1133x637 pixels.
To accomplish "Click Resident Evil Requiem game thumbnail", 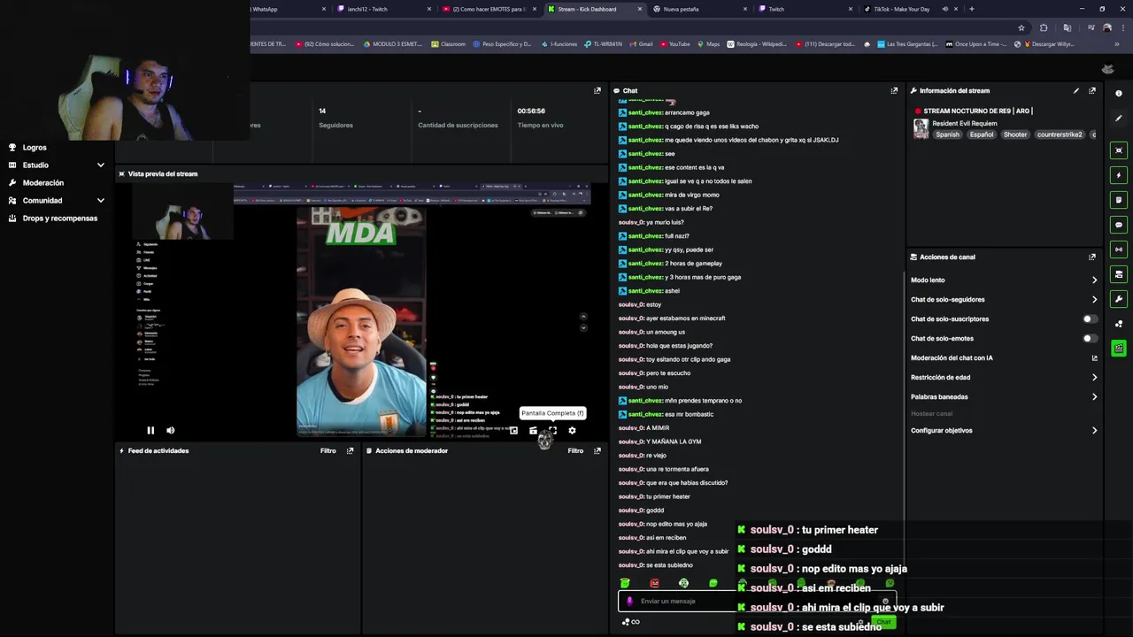I will pyautogui.click(x=921, y=129).
